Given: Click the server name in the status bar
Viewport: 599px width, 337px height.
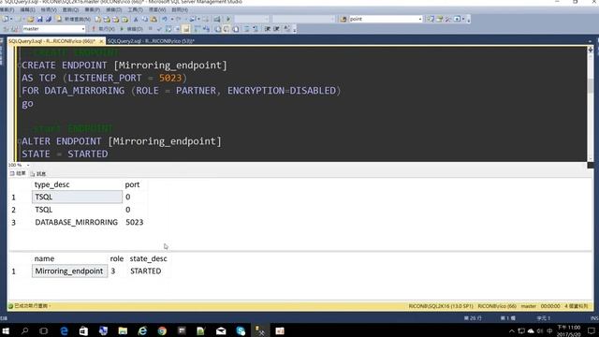Looking at the screenshot, I should [x=441, y=306].
